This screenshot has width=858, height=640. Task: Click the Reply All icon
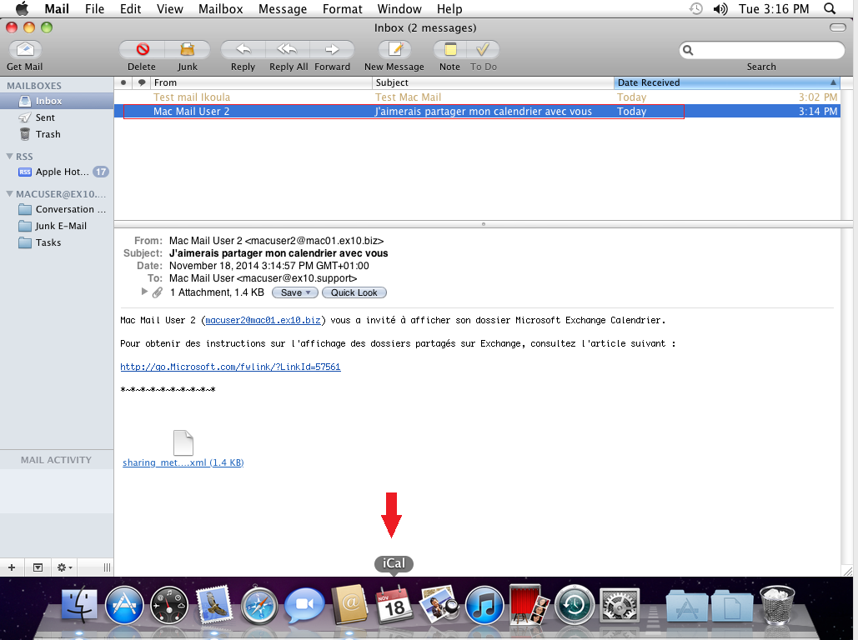(288, 48)
